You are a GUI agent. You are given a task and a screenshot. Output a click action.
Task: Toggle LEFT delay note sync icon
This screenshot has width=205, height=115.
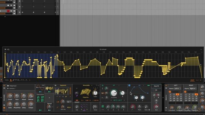click(x=170, y=92)
